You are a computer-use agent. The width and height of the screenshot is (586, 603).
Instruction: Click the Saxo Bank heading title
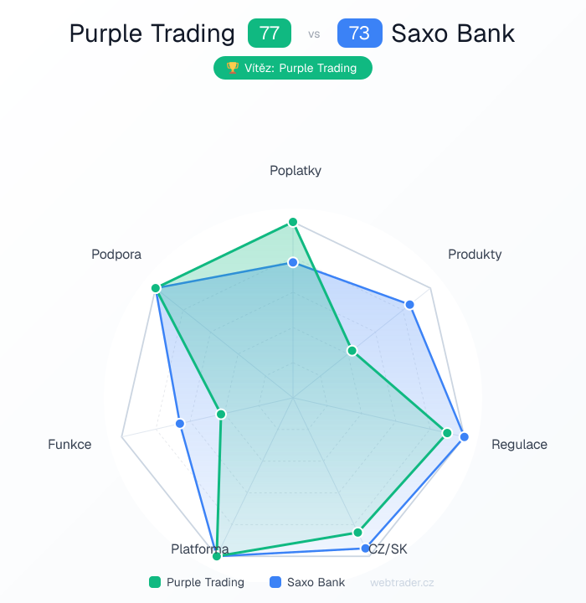[x=453, y=33]
